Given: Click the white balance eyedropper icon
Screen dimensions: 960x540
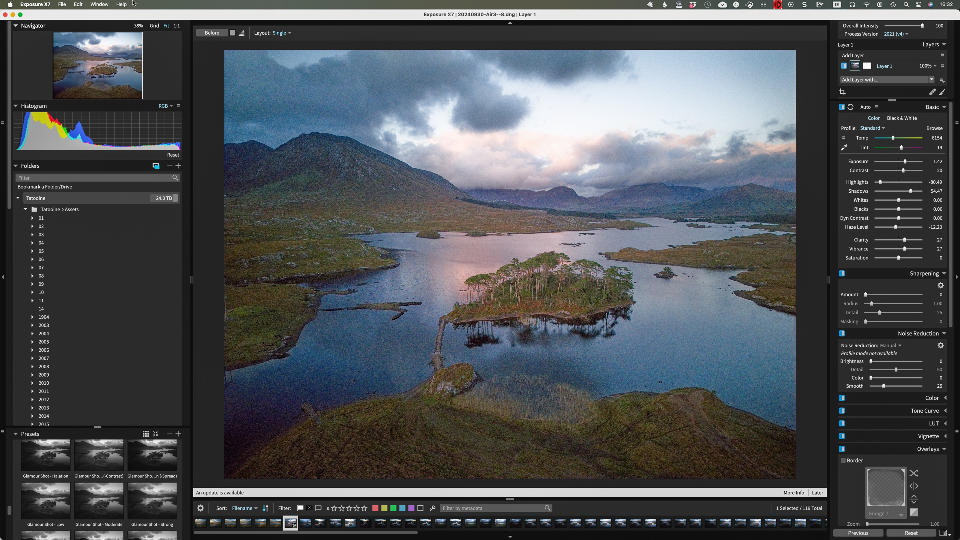Looking at the screenshot, I should pos(844,147).
